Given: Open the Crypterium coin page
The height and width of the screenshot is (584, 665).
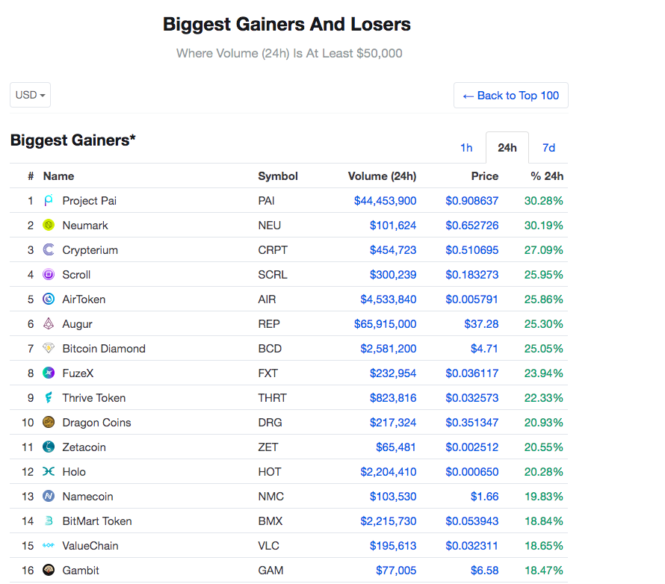Looking at the screenshot, I should pyautogui.click(x=90, y=250).
